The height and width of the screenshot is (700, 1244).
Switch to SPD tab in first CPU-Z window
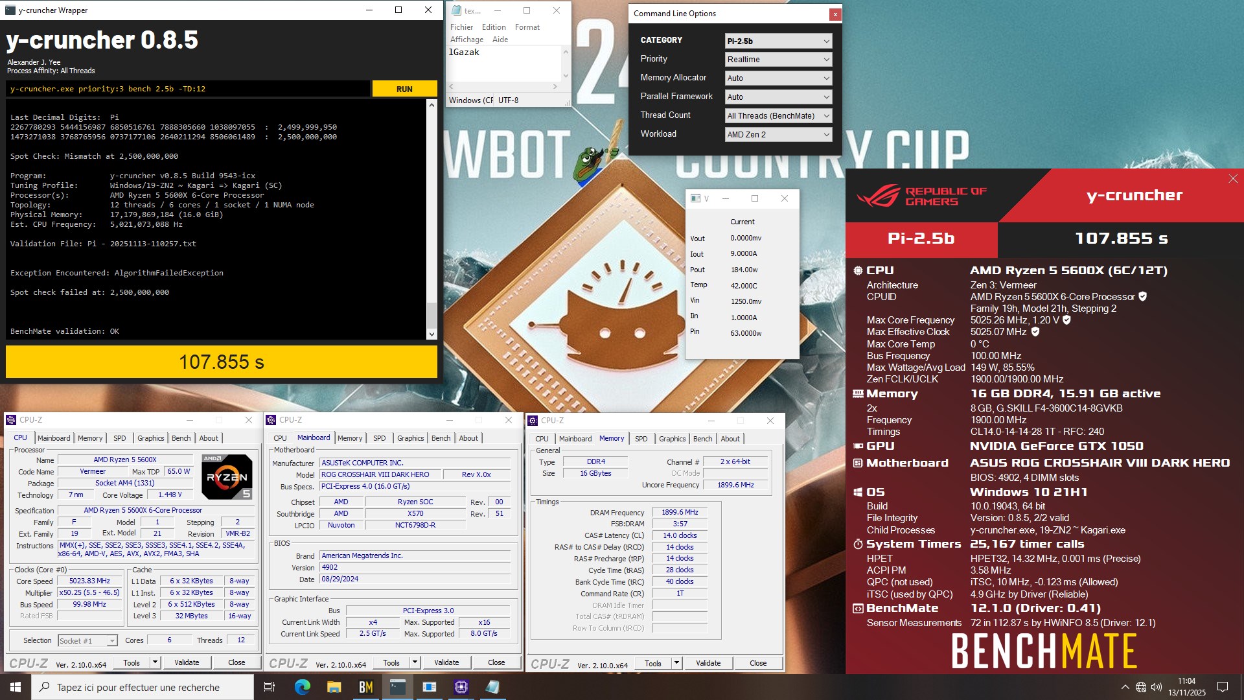[120, 438]
